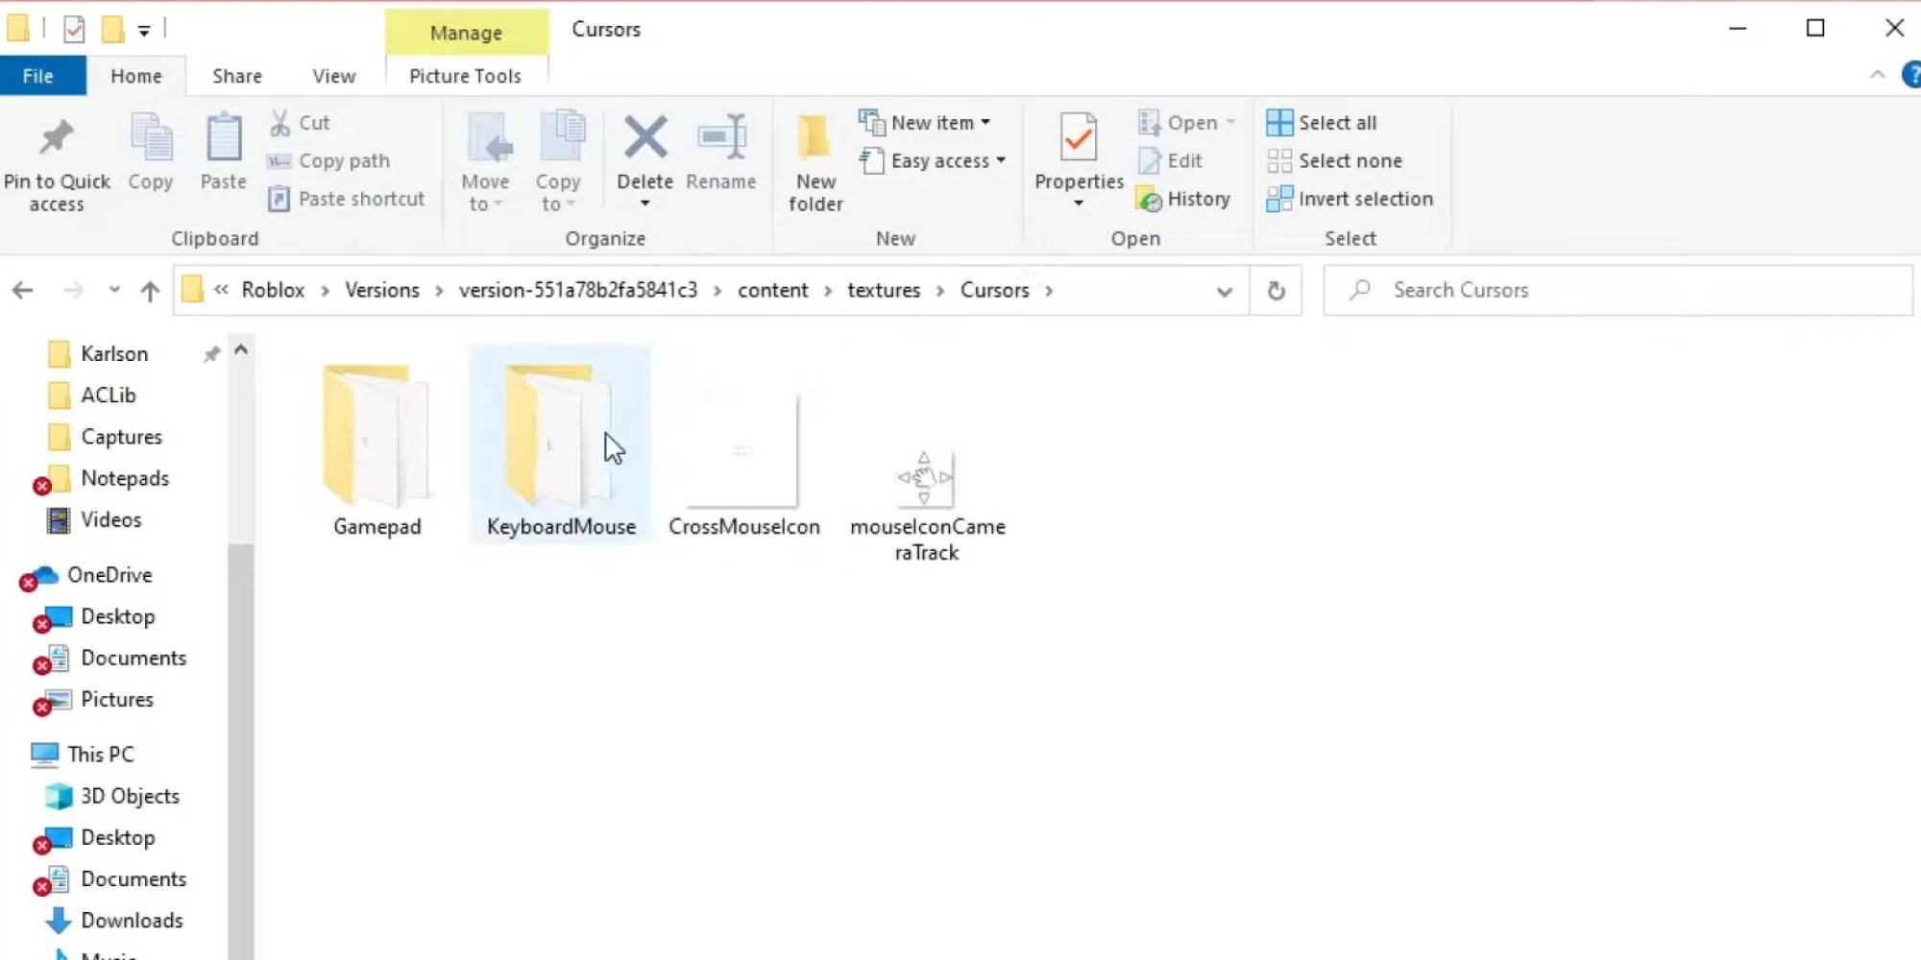1921x960 pixels.
Task: Switch to the View ribbon tab
Action: point(332,76)
